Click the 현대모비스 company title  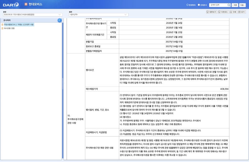[35, 4]
